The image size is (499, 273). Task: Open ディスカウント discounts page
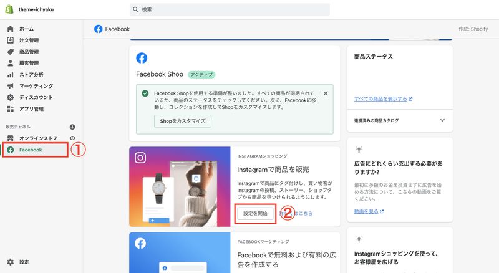coord(36,97)
